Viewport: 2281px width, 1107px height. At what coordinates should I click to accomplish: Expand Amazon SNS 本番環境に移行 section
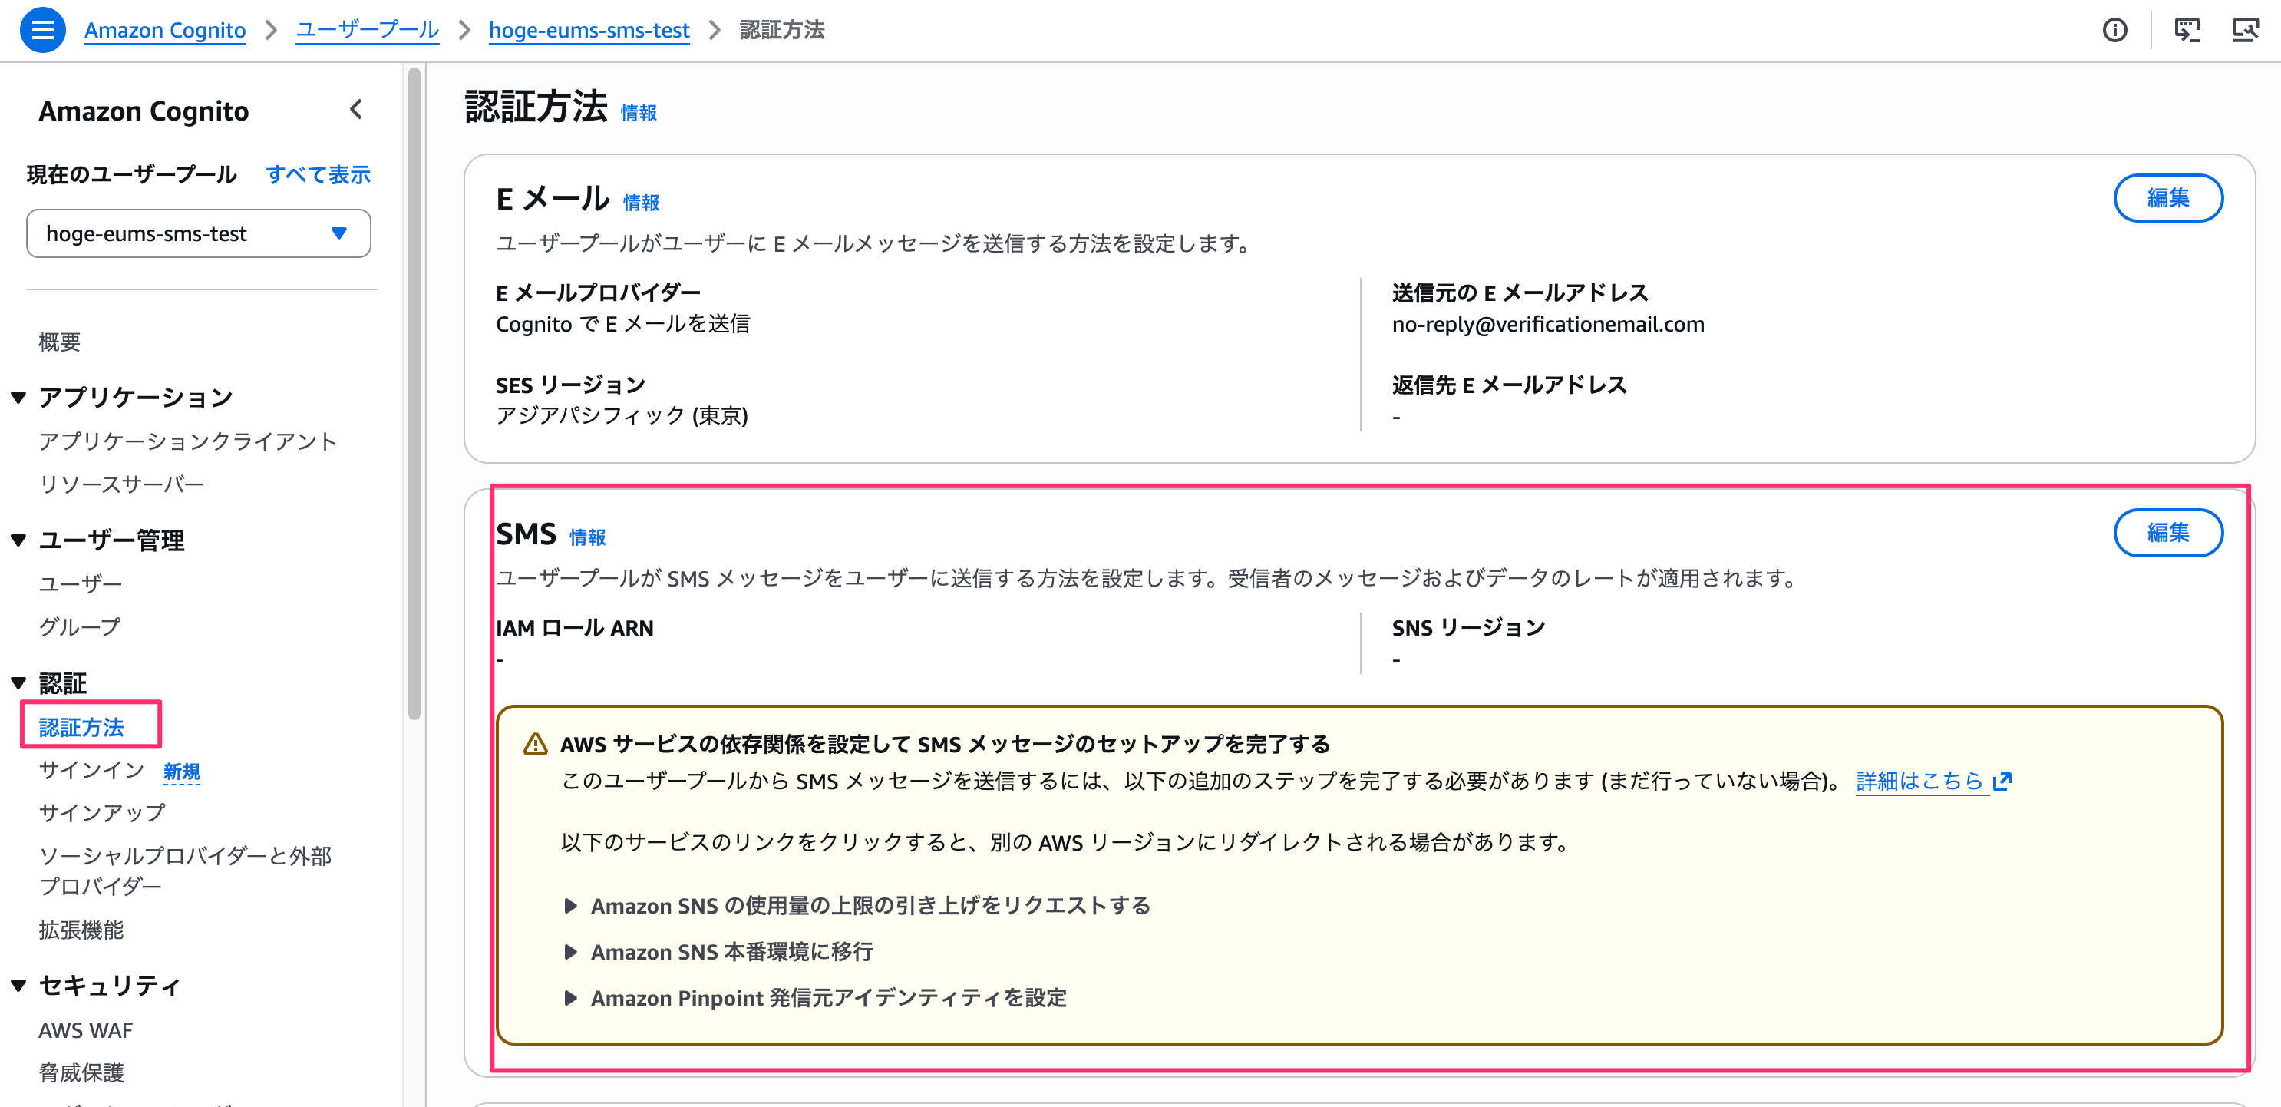[718, 951]
